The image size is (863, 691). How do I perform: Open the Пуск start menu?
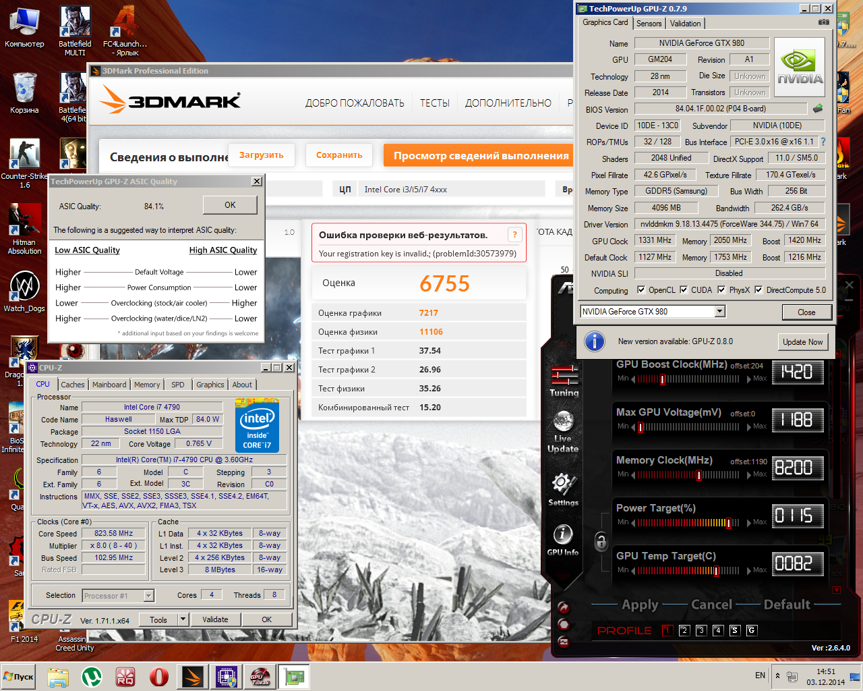point(19,676)
